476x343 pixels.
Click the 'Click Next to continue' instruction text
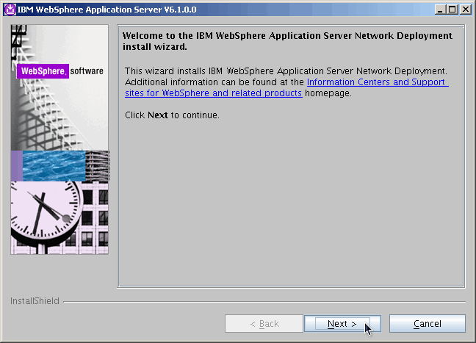coord(172,115)
